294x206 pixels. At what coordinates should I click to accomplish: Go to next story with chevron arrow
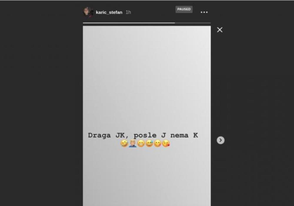click(x=220, y=140)
